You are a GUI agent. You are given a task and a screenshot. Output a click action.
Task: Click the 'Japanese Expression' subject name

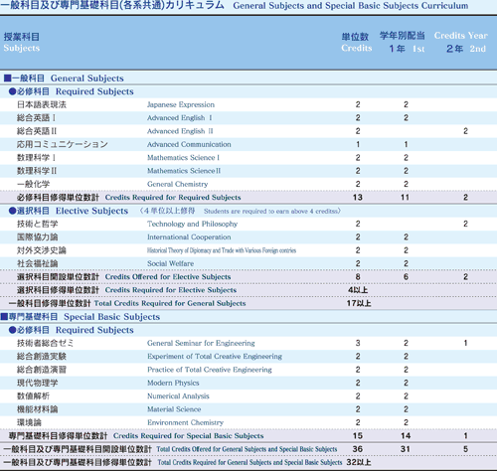(x=181, y=104)
